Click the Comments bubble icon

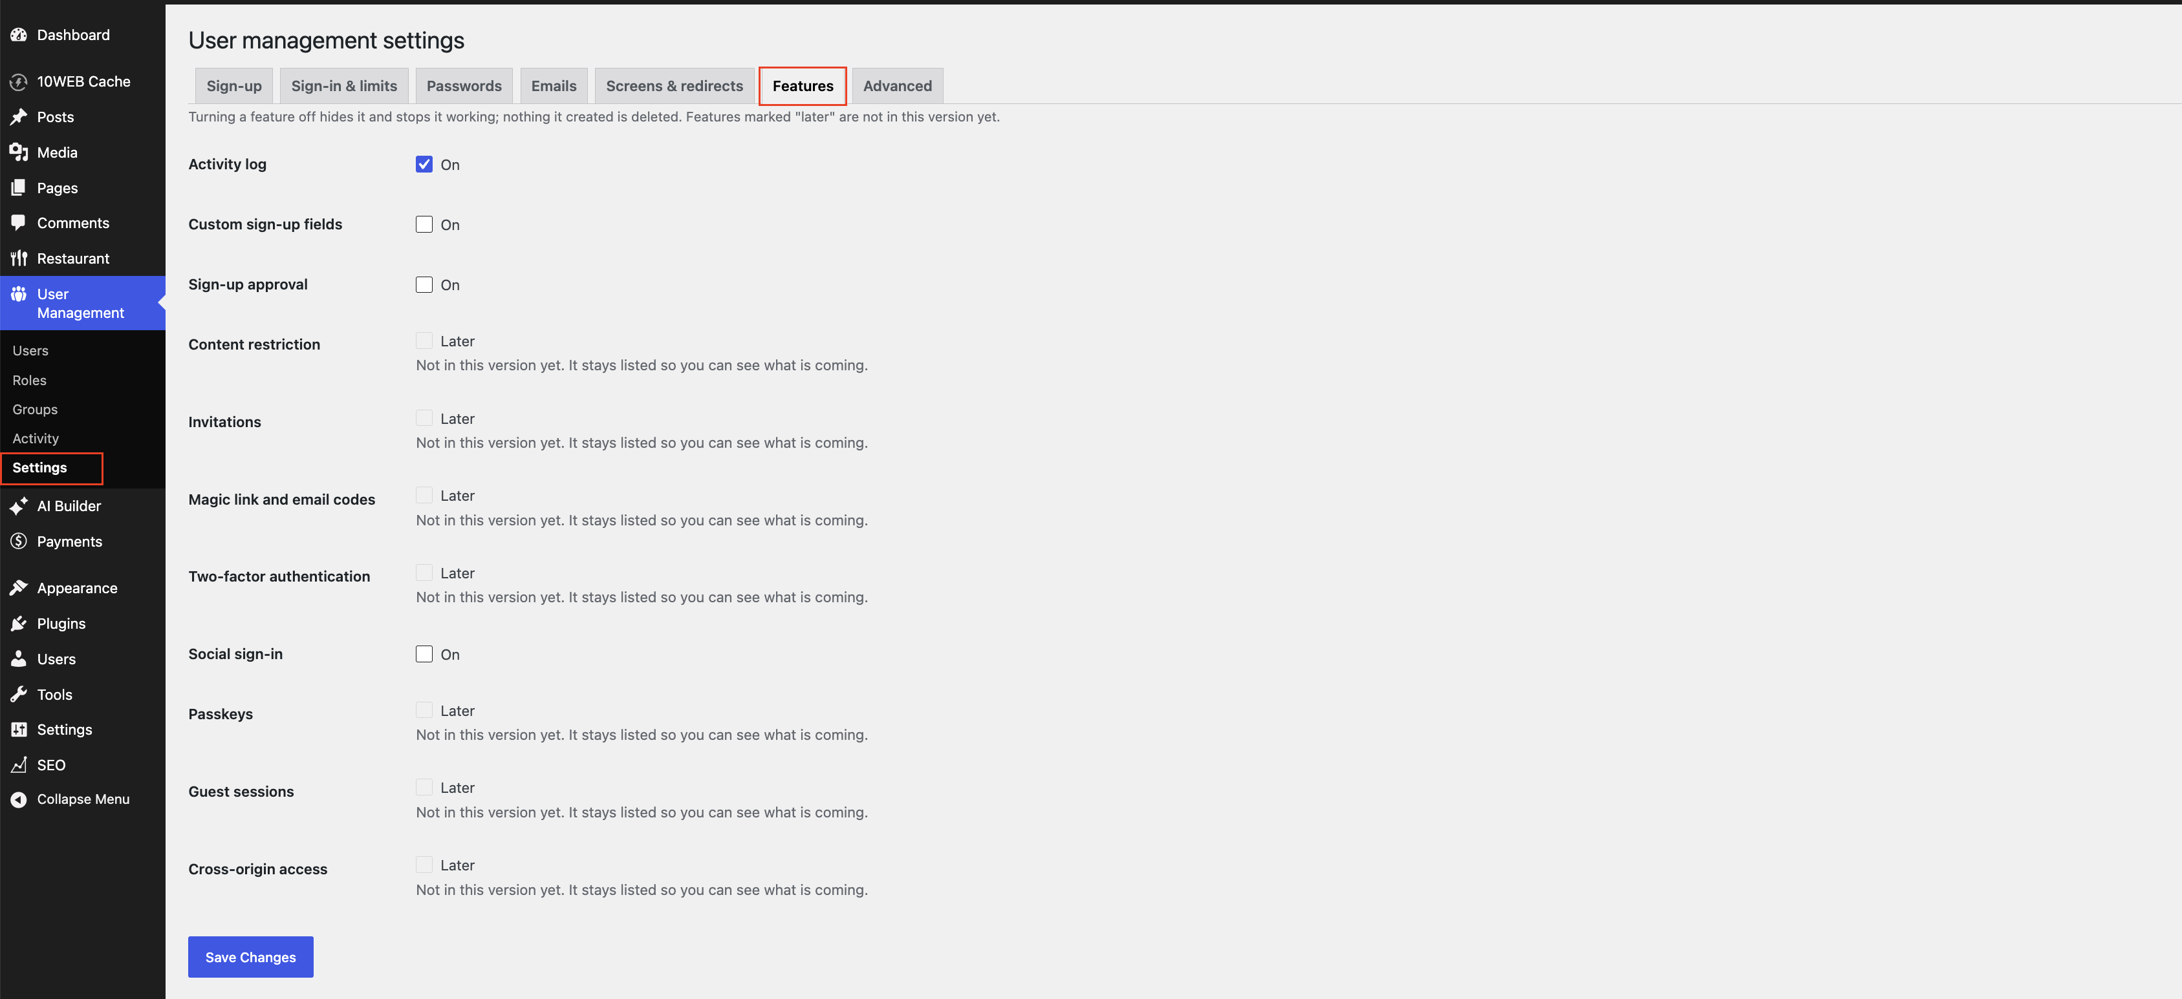[19, 223]
